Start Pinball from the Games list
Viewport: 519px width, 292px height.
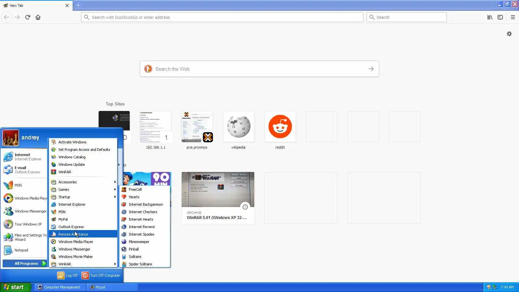tap(145, 249)
